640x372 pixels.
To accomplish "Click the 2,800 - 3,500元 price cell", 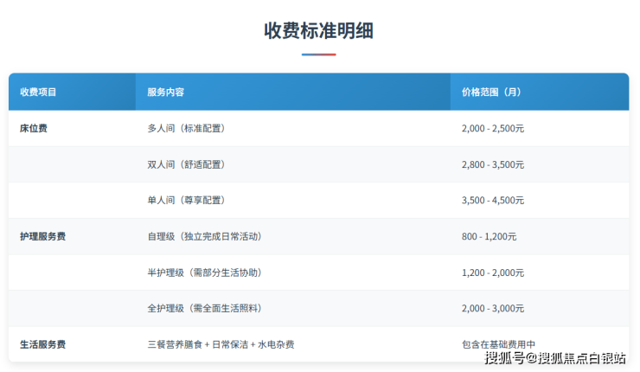I will pos(493,164).
